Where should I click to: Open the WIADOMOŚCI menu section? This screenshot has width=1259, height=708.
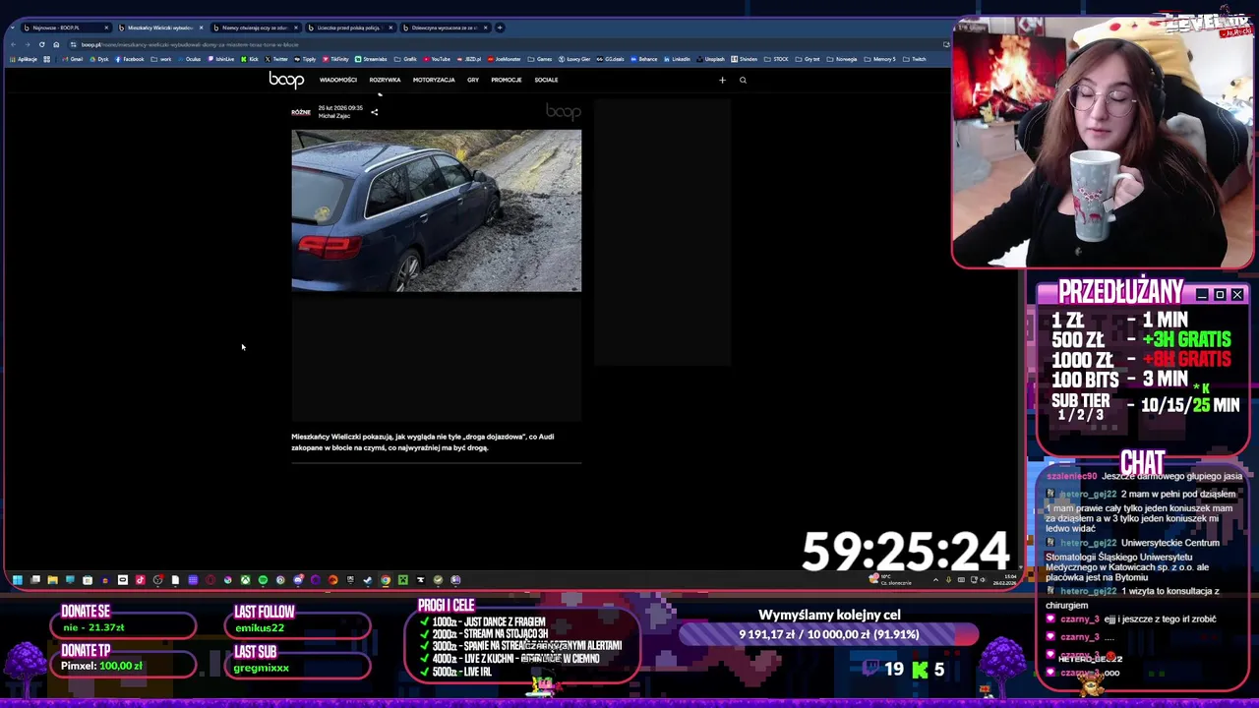337,80
